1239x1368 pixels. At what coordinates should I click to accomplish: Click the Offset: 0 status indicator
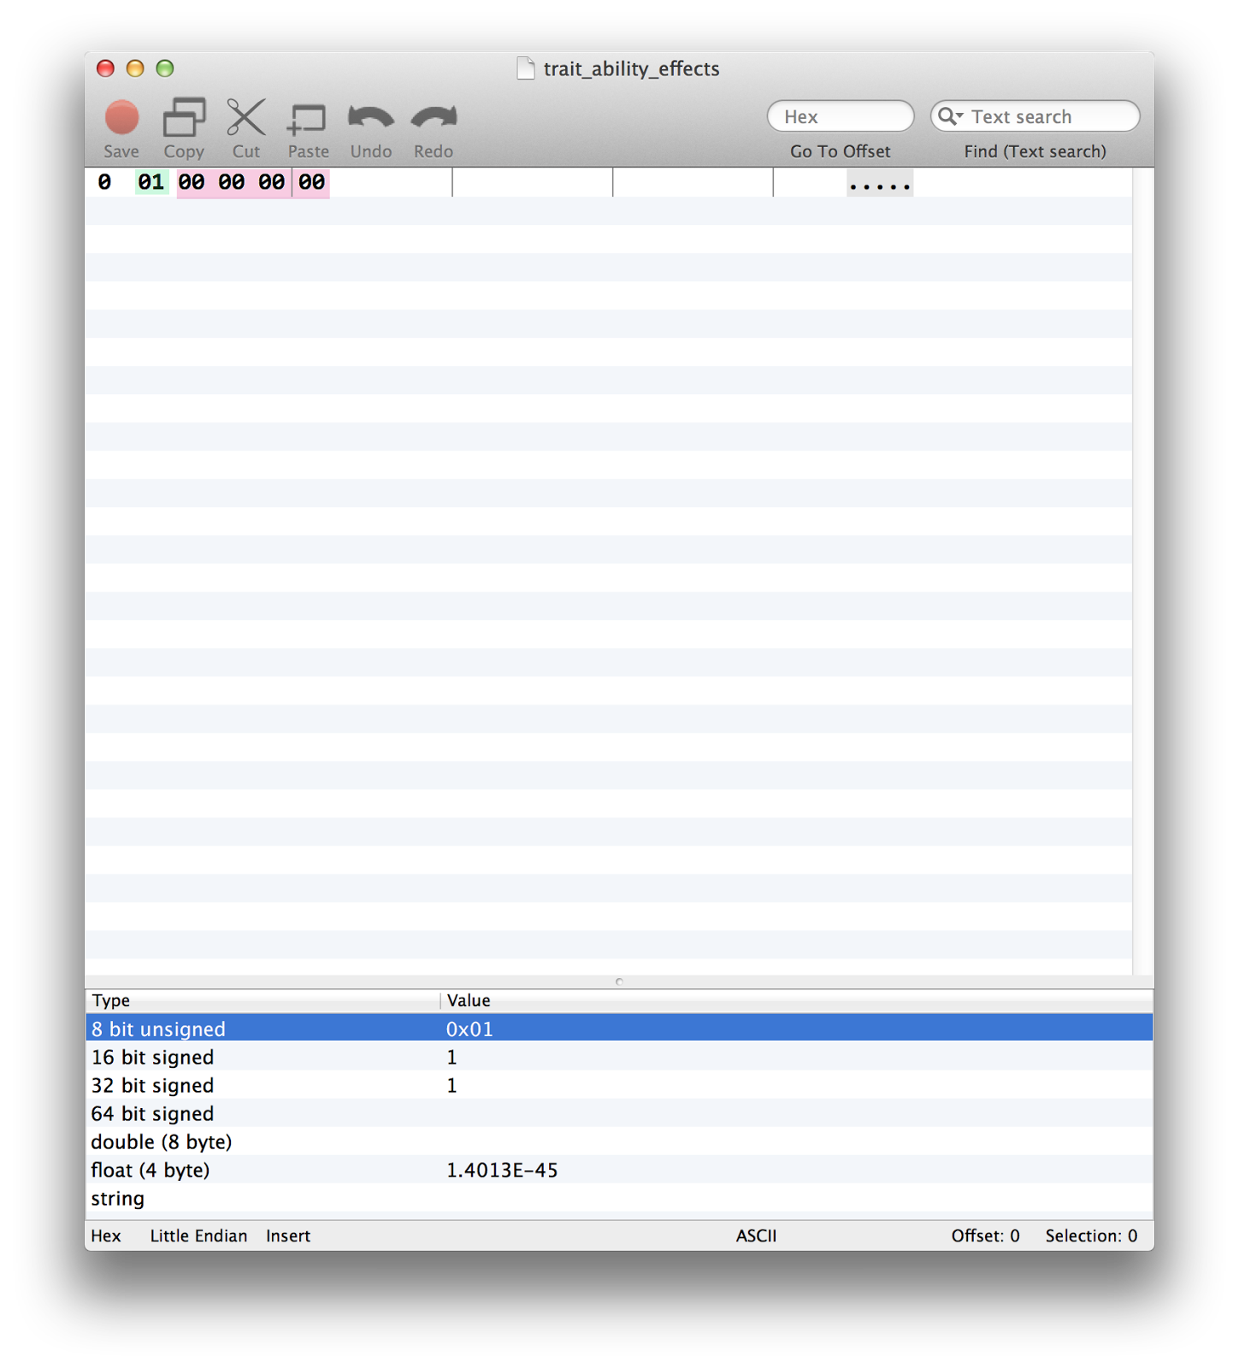coord(985,1235)
